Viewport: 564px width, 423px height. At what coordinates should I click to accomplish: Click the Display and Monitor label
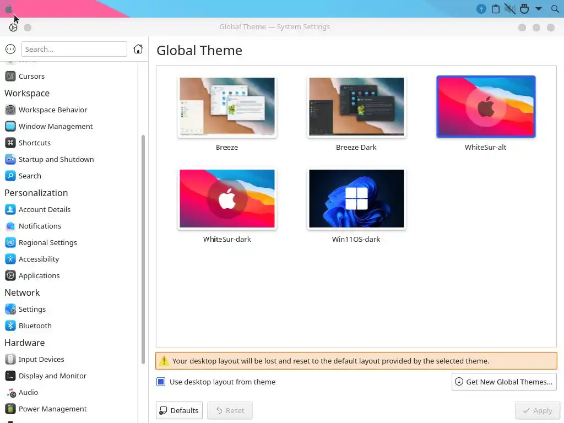click(52, 376)
